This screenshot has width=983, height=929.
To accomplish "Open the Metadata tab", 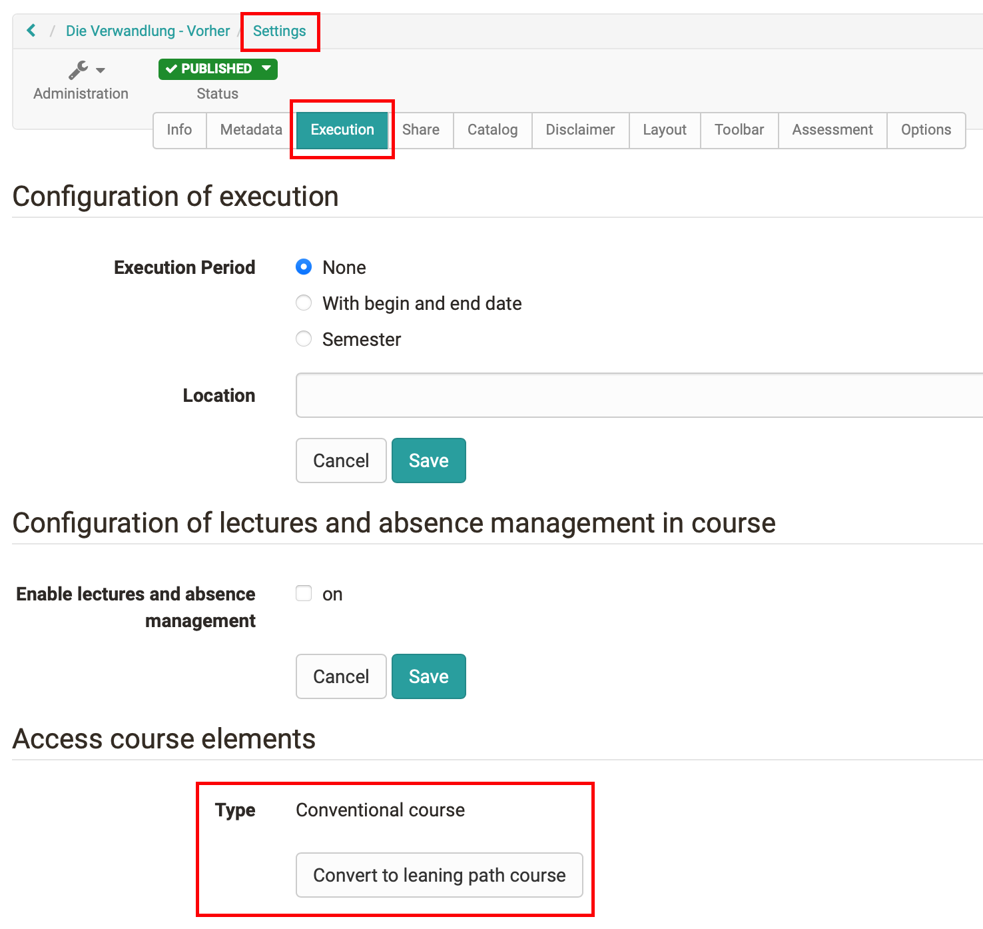I will click(x=250, y=130).
